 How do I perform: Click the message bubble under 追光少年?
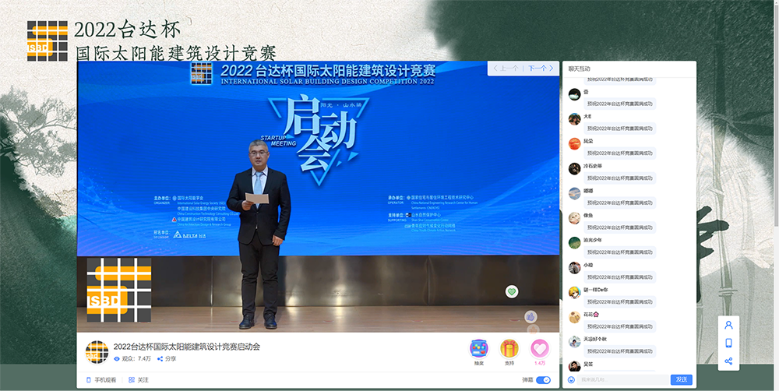[619, 252]
